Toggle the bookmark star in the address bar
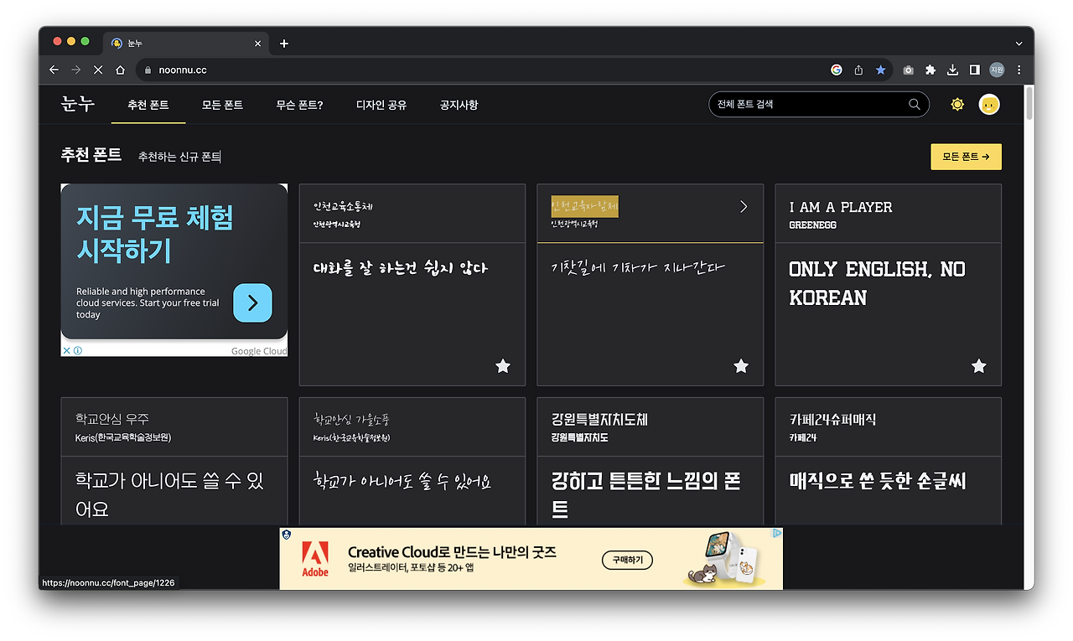This screenshot has width=1073, height=641. point(881,70)
